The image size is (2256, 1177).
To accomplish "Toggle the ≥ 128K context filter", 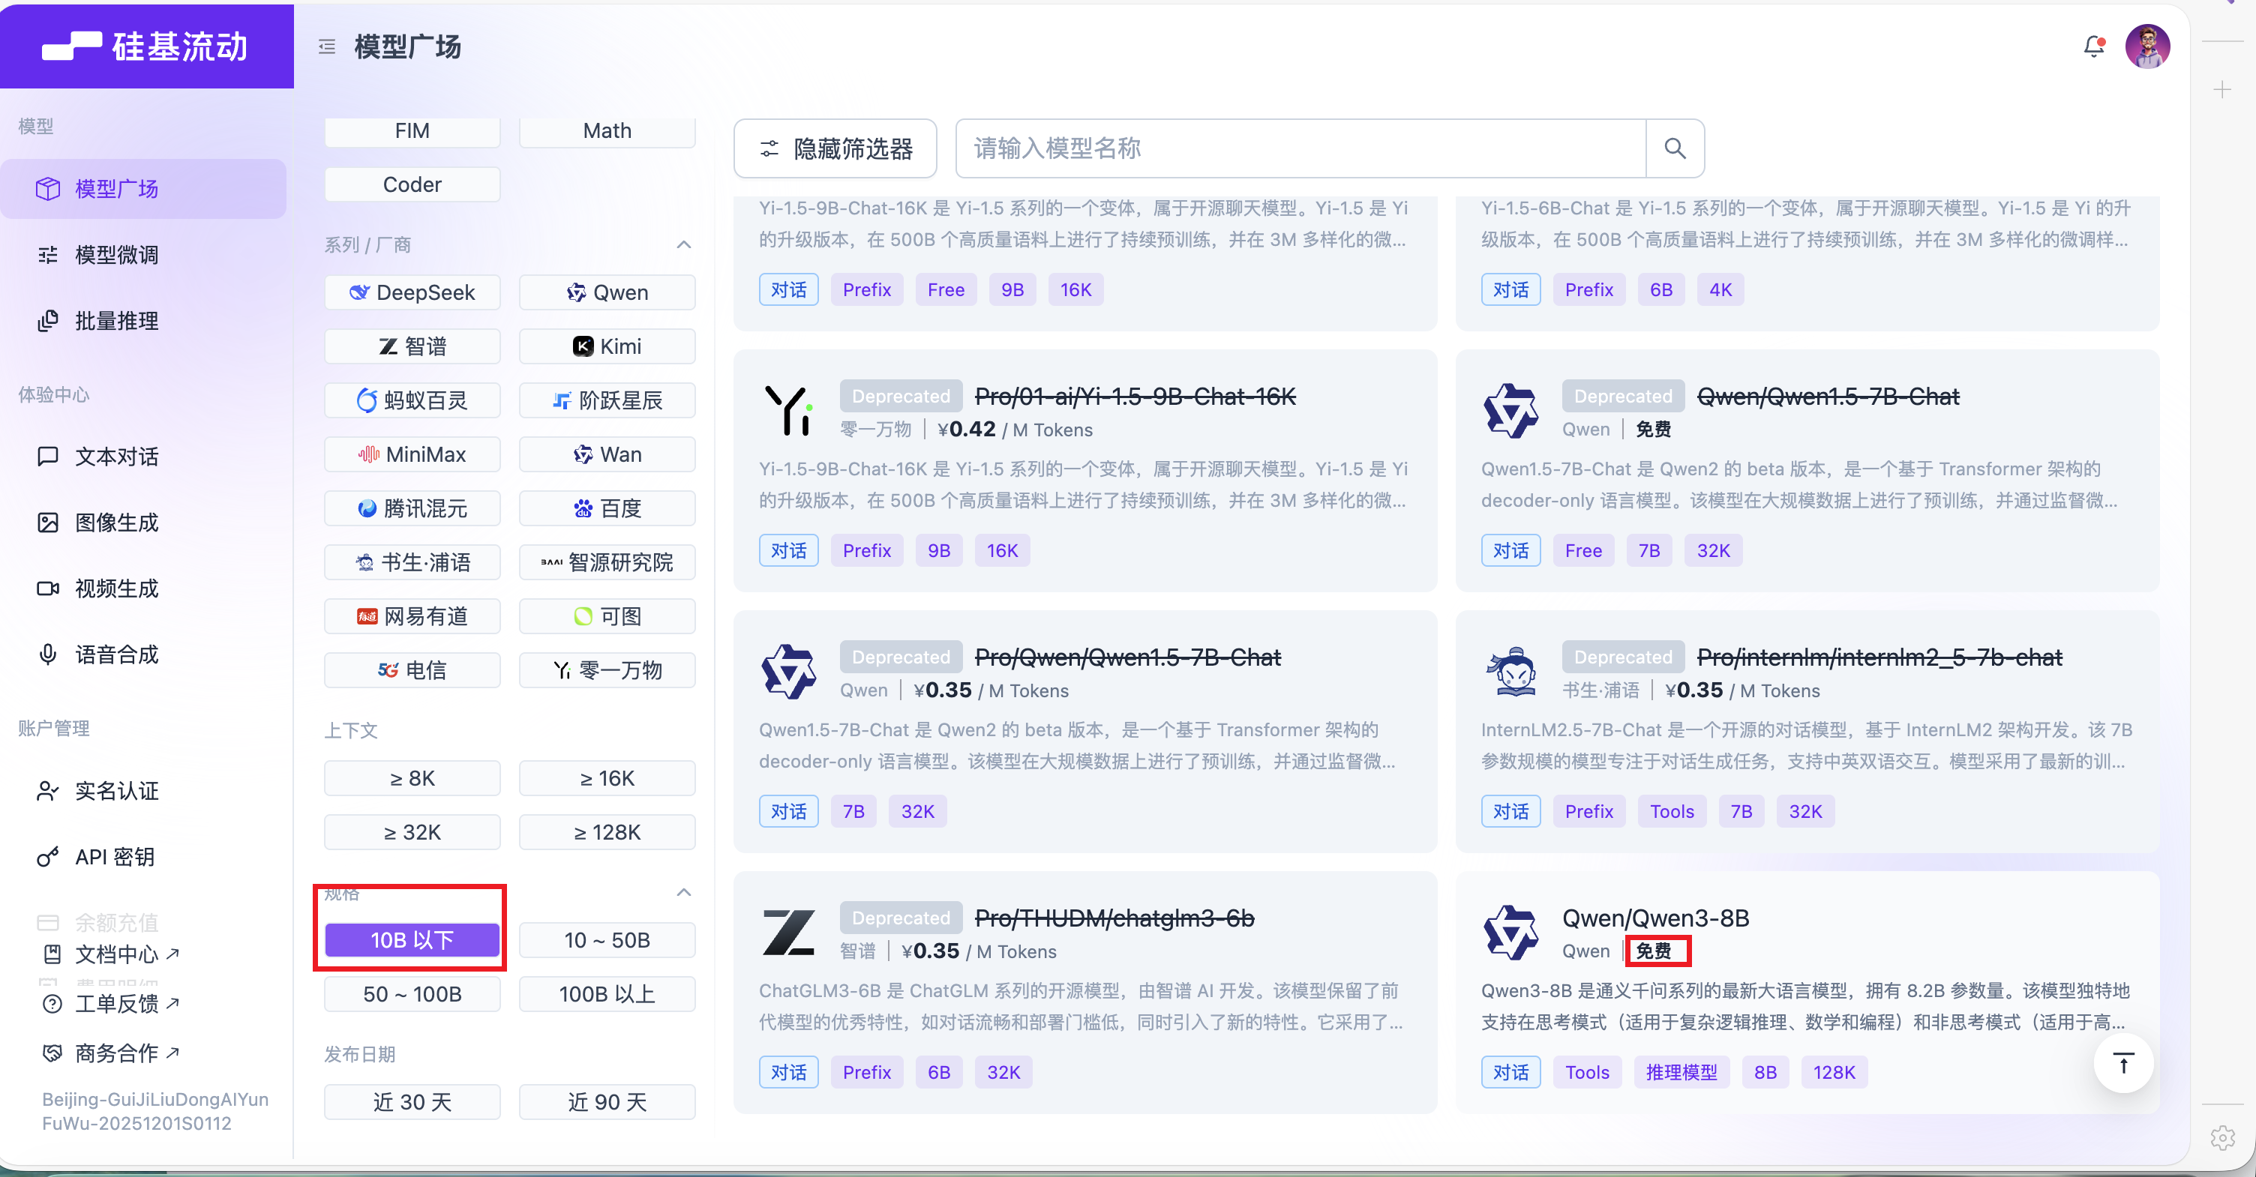I will pos(607,832).
